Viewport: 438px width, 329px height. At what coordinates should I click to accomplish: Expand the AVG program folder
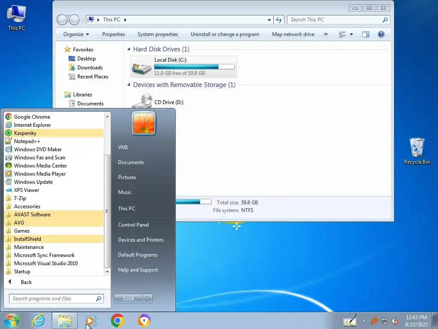pyautogui.click(x=54, y=222)
